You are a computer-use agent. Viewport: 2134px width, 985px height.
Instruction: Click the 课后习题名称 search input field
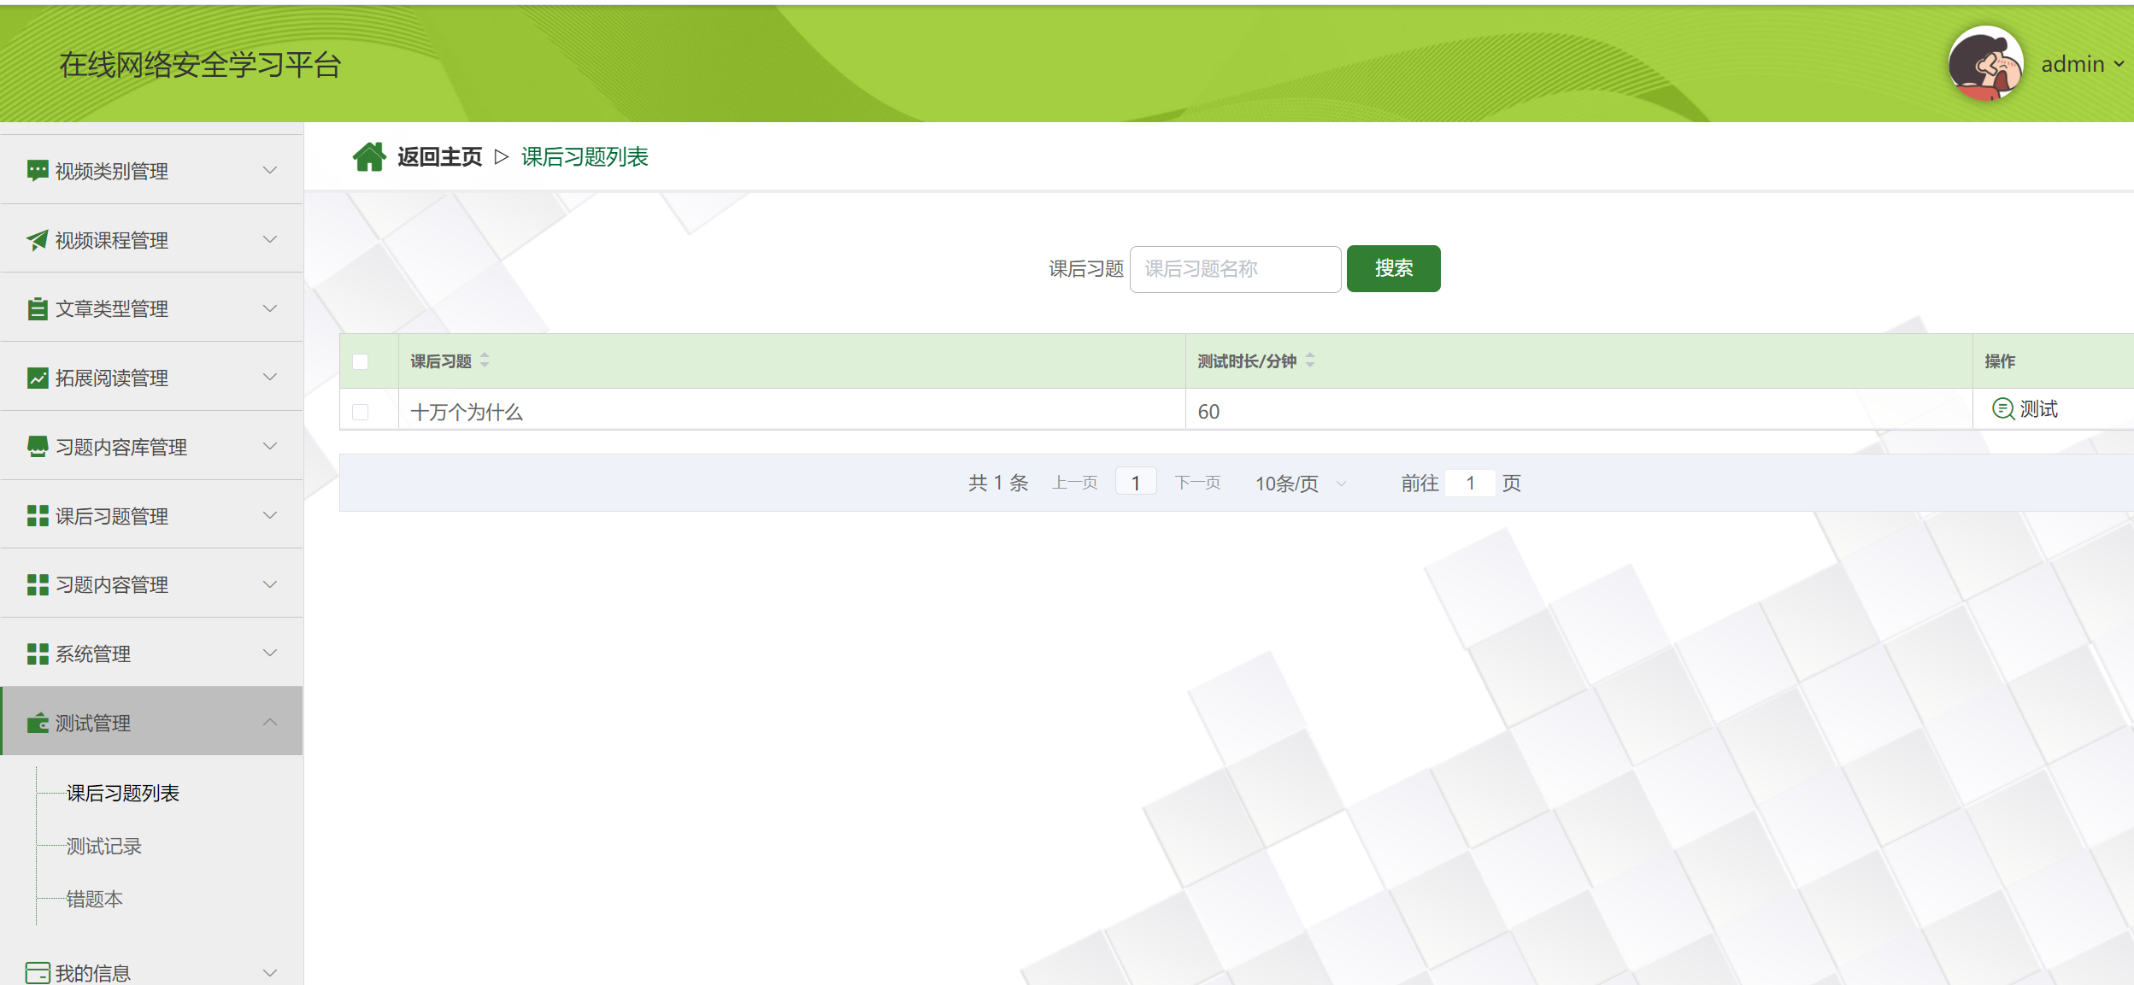pyautogui.click(x=1235, y=269)
